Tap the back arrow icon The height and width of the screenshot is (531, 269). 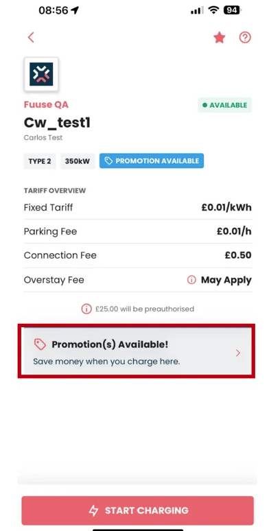(31, 37)
